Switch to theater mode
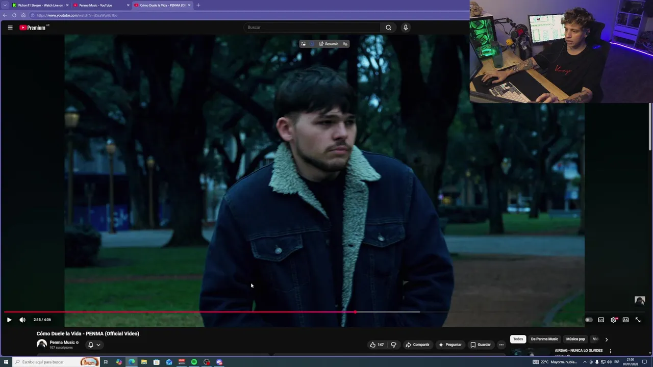Image resolution: width=653 pixels, height=367 pixels. [x=625, y=320]
